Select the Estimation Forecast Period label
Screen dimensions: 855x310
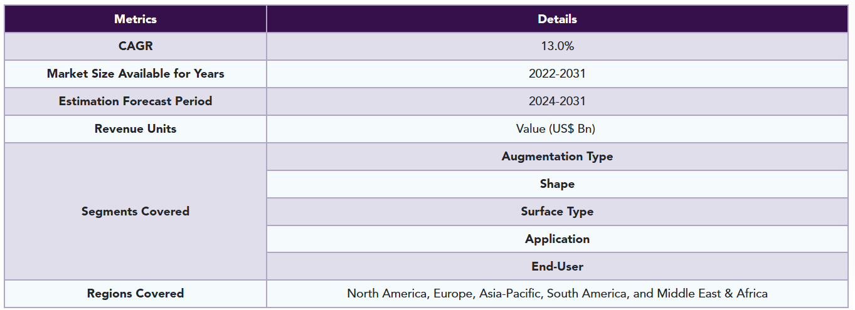point(135,101)
